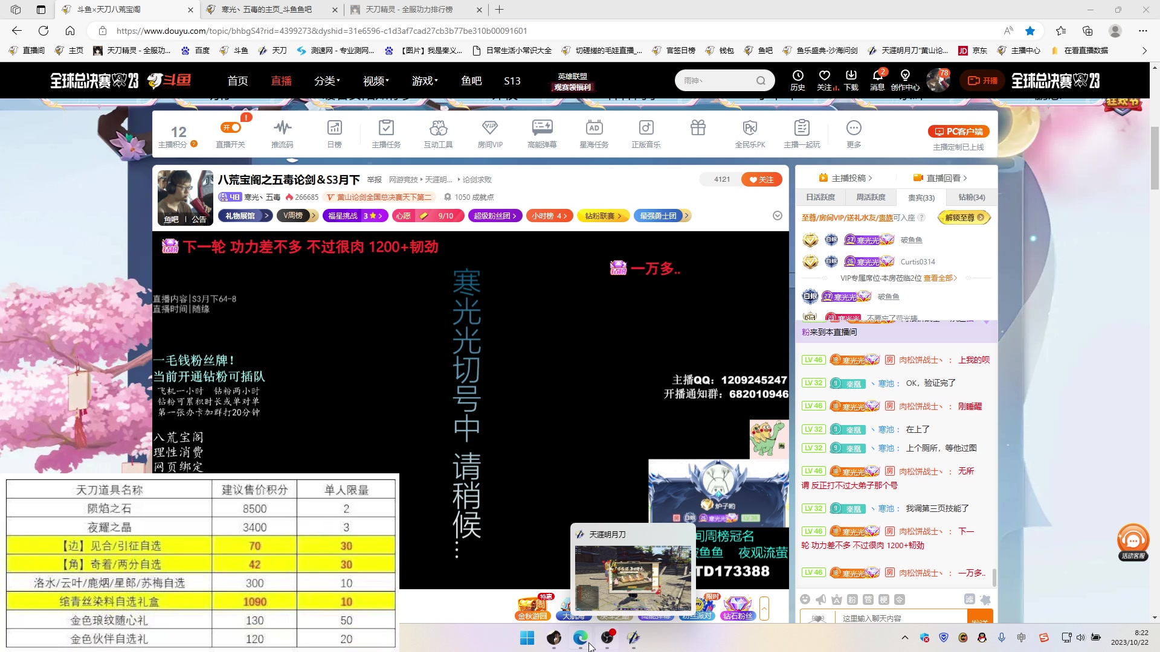
Task: Click the megaphone icon in chat toolbar
Action: (x=820, y=599)
